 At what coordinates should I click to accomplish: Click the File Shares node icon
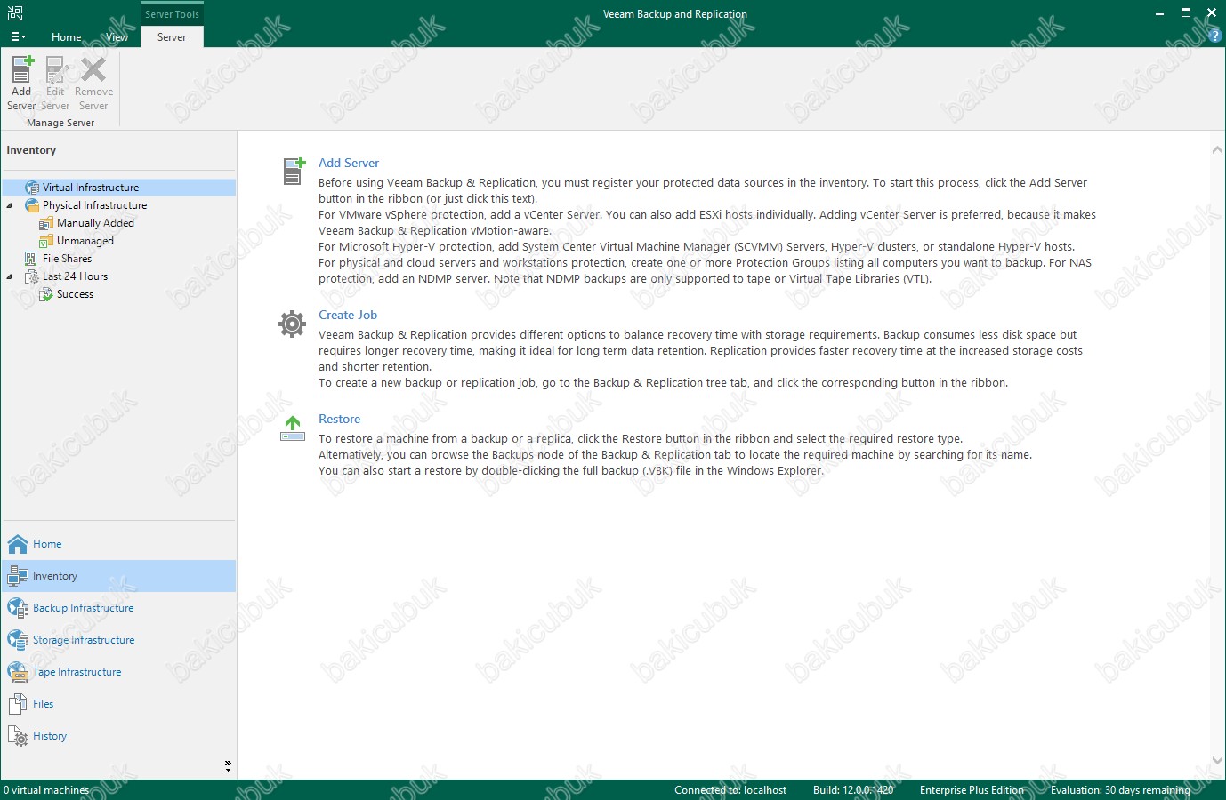click(x=31, y=259)
